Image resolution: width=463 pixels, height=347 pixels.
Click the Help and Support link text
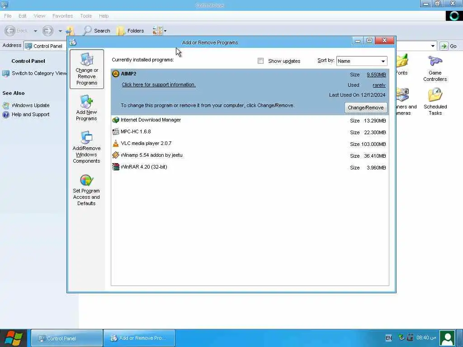(x=30, y=114)
